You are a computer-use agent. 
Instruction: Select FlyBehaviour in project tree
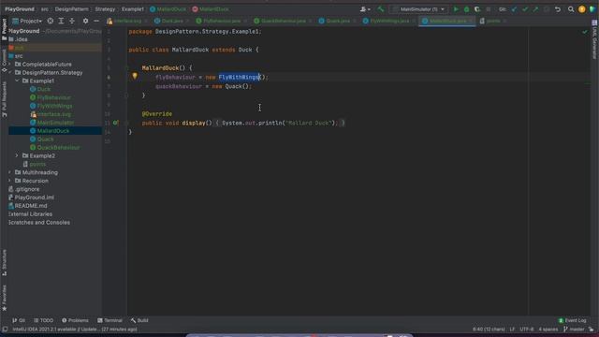(54, 97)
